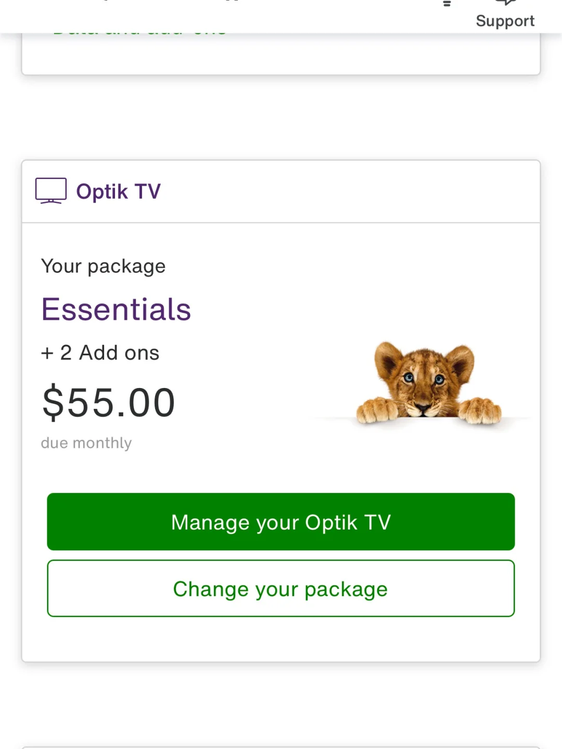Open Support from the top bar
This screenshot has width=562, height=749.
pos(505,15)
